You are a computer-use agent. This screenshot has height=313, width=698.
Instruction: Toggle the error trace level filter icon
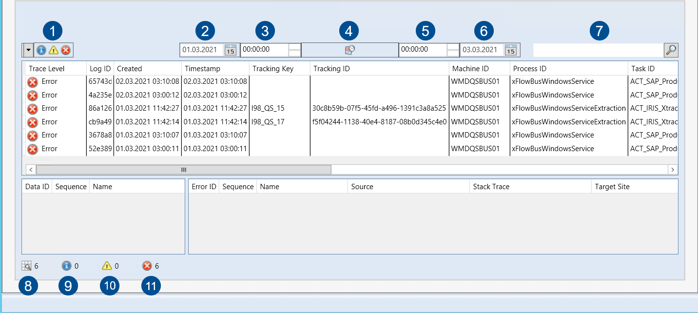(x=66, y=50)
